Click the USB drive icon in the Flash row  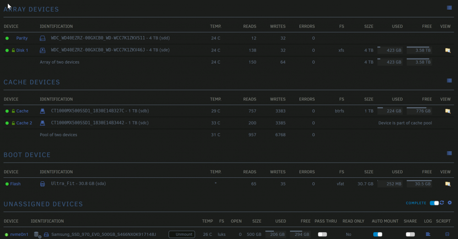tap(42, 184)
